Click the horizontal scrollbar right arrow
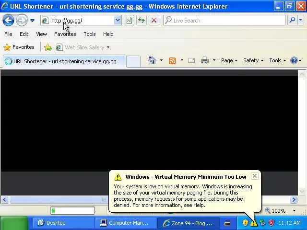Image resolution: width=307 pixels, height=230 pixels. [294, 199]
